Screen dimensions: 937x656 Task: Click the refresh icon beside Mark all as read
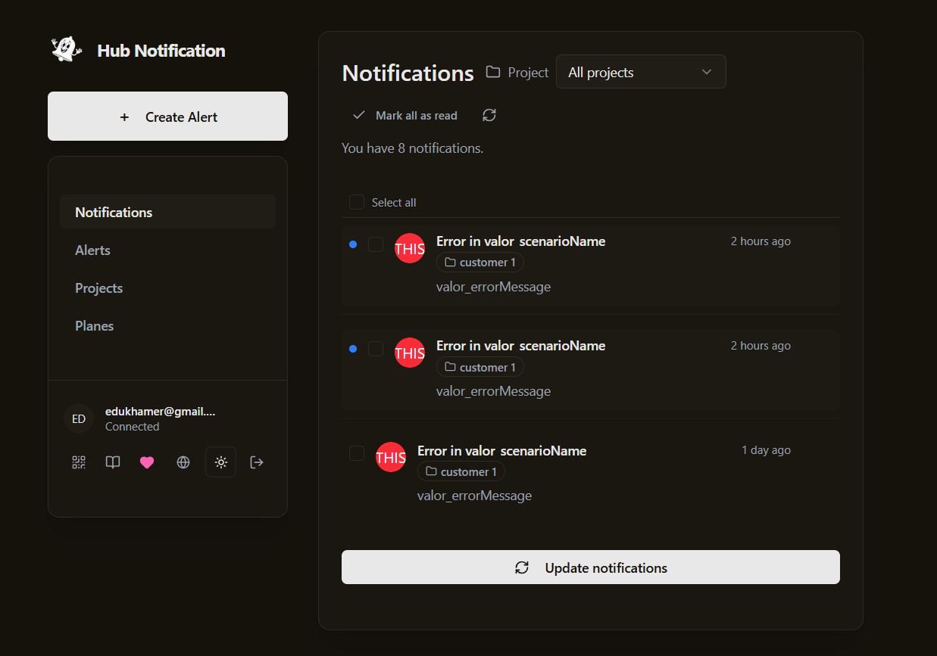pos(489,114)
